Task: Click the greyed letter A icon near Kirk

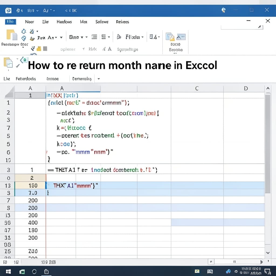Action: pos(110,49)
